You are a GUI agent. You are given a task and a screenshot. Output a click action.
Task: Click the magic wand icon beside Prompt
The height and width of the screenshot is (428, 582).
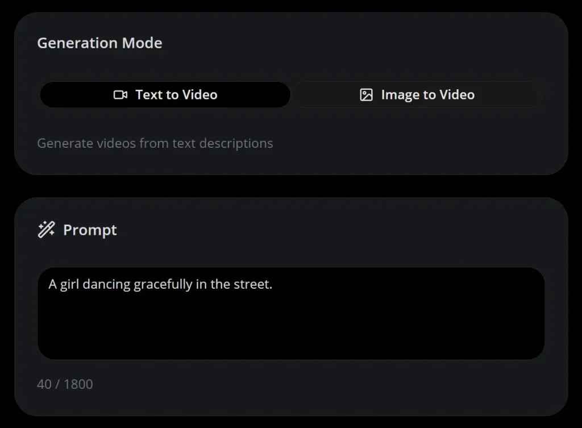(47, 230)
